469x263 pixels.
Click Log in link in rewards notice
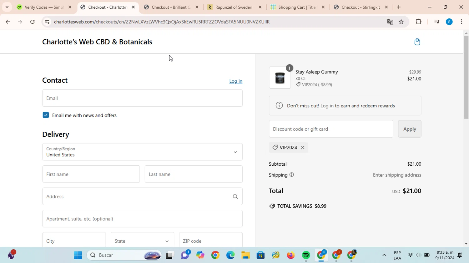coord(327,106)
